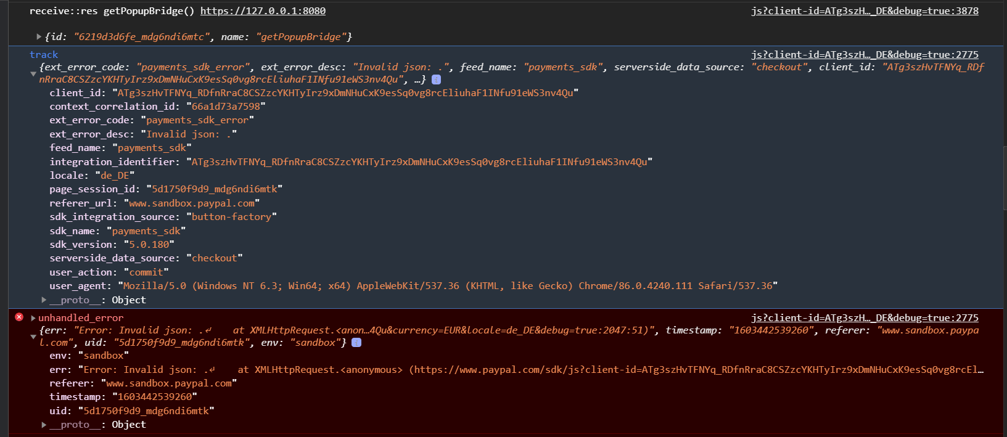
Task: Expand the unhandled_error message arrow
Action: 33,318
